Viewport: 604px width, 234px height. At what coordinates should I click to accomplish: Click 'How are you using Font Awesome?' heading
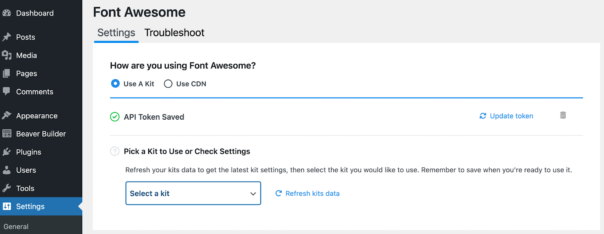pos(183,65)
